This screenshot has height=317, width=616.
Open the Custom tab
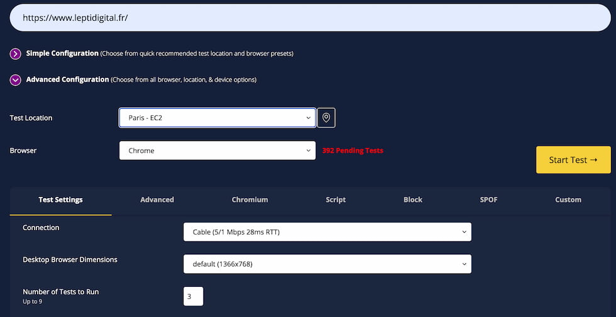pos(568,200)
